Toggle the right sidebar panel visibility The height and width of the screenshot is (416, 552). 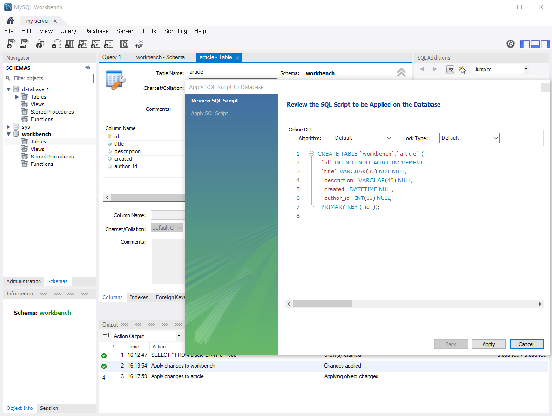click(x=545, y=44)
